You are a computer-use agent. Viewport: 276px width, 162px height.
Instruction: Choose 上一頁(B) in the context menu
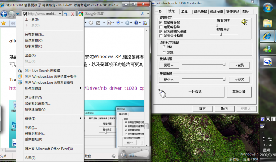[x=50, y=19]
